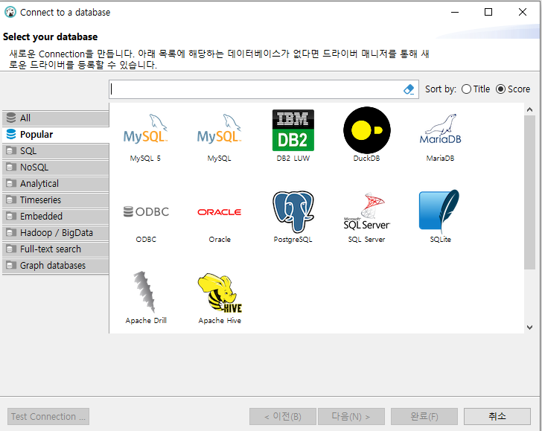Switch to the Analytical category
The width and height of the screenshot is (542, 431).
point(56,184)
